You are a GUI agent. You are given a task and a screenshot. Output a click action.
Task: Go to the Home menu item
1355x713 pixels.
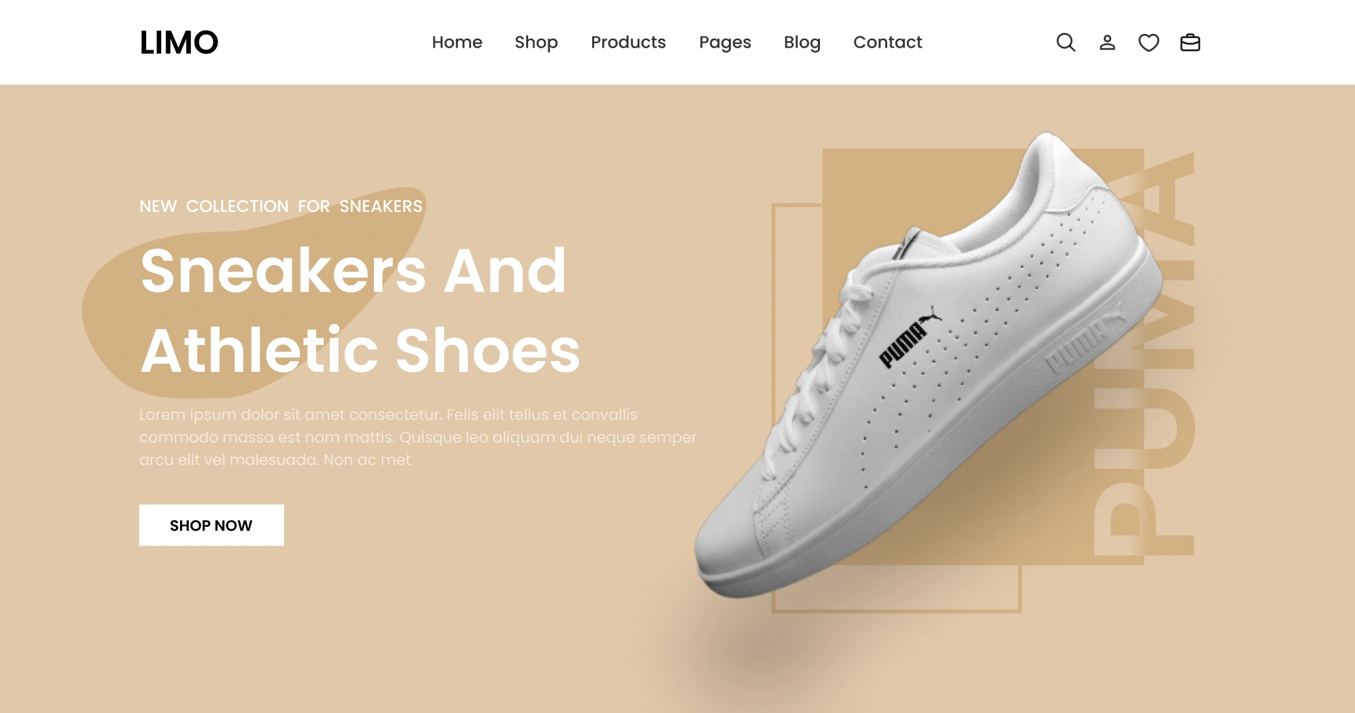tap(457, 42)
